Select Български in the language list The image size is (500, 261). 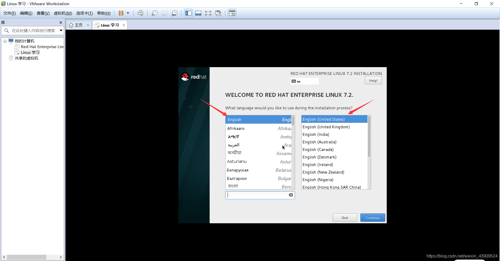(x=258, y=178)
